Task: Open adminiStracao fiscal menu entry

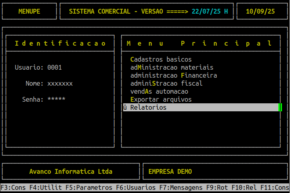Action: click(x=166, y=83)
